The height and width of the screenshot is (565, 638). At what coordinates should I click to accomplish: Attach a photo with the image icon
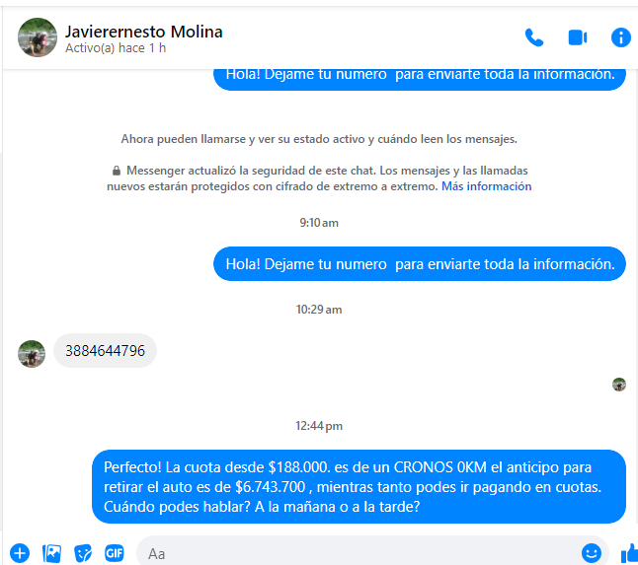click(51, 553)
